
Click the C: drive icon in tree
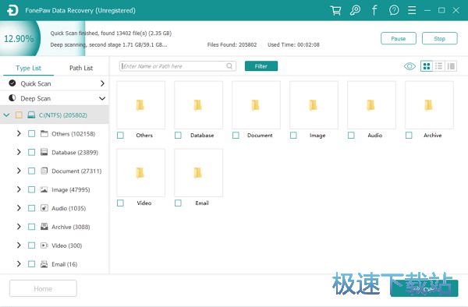point(31,115)
